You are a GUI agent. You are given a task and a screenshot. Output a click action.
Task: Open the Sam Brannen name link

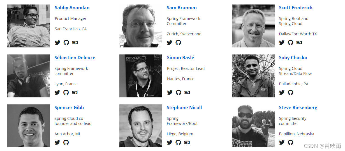coord(182,8)
